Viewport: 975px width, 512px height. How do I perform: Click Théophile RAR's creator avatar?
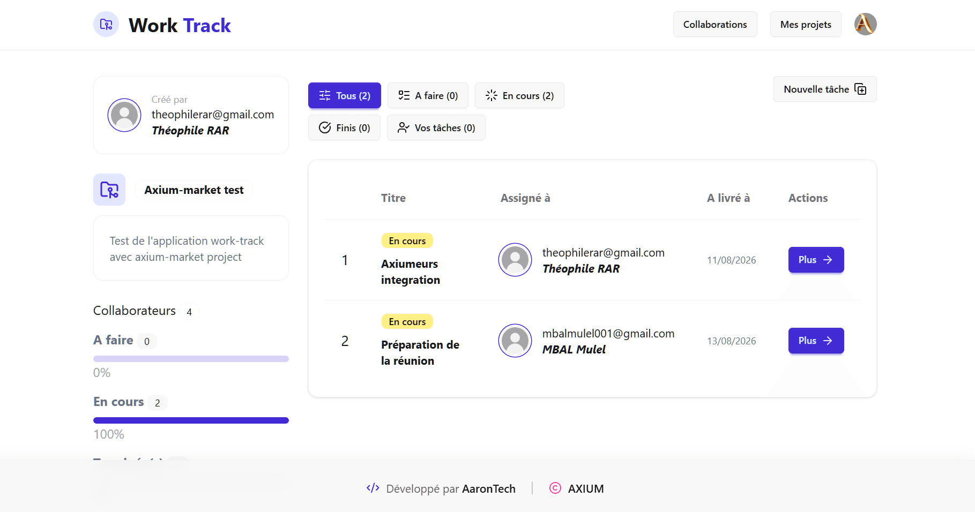point(124,115)
